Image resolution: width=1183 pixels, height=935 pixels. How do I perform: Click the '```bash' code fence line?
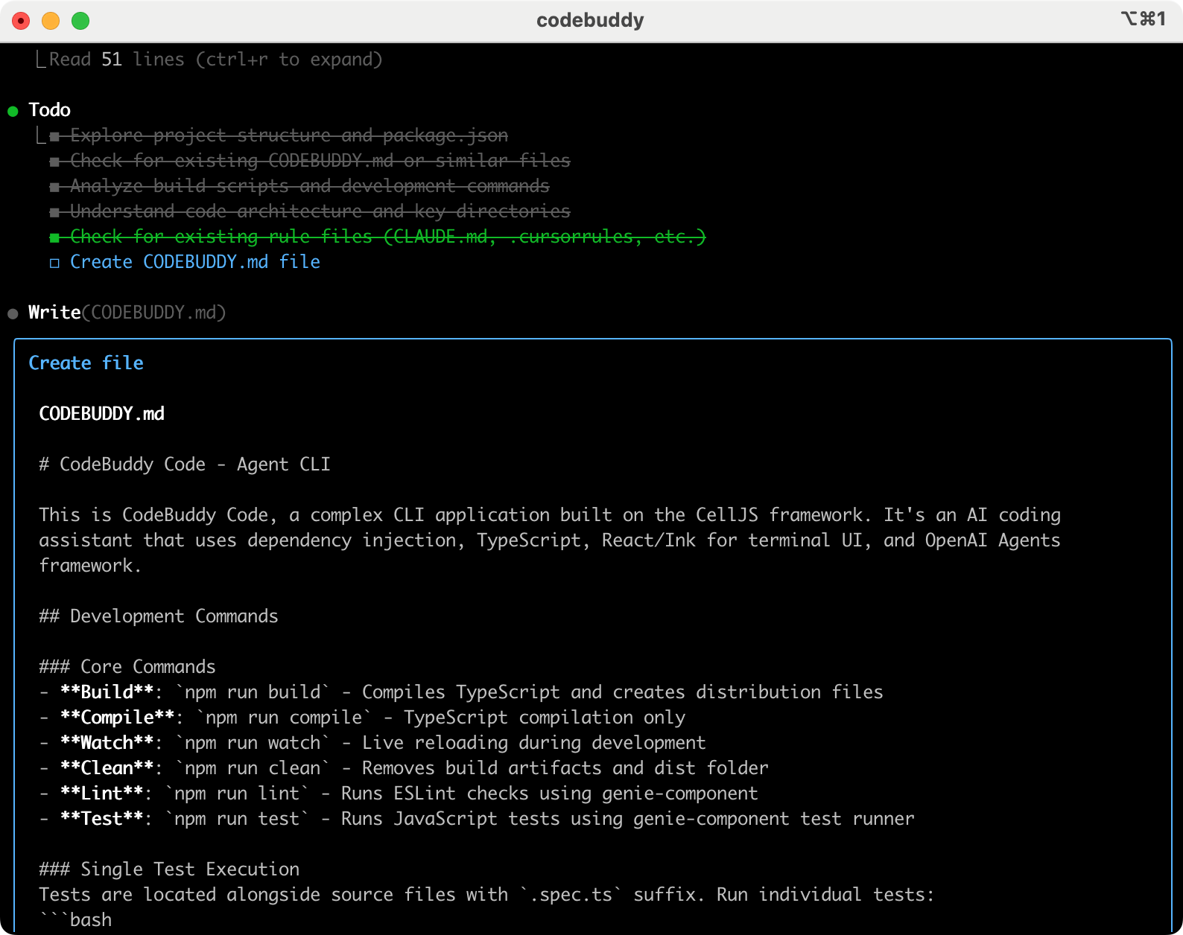[75, 920]
